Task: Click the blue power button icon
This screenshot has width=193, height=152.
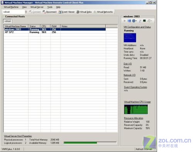Action: pos(134,21)
